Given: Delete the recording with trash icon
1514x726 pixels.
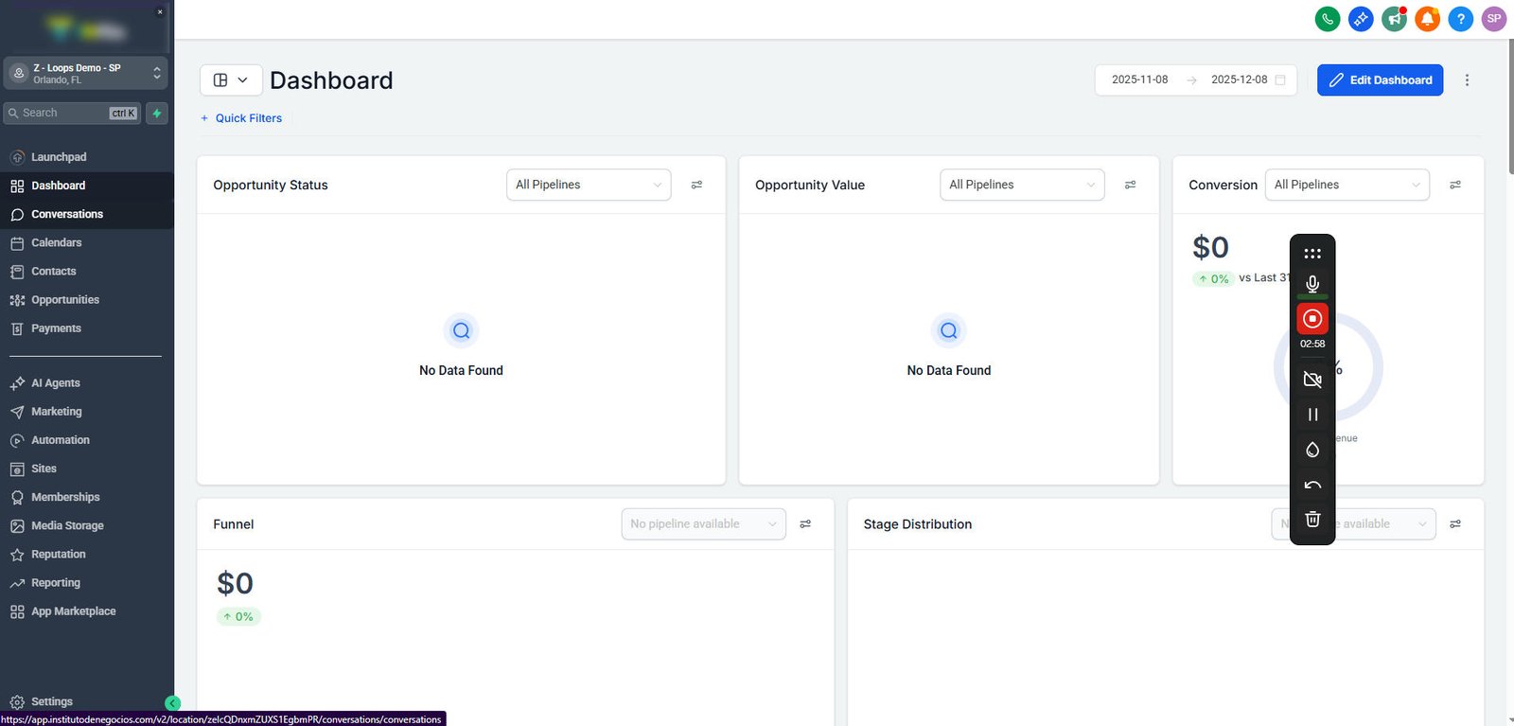Looking at the screenshot, I should [1312, 519].
